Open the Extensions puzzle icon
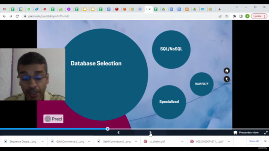This screenshot has height=151, width=269. (x=235, y=16)
